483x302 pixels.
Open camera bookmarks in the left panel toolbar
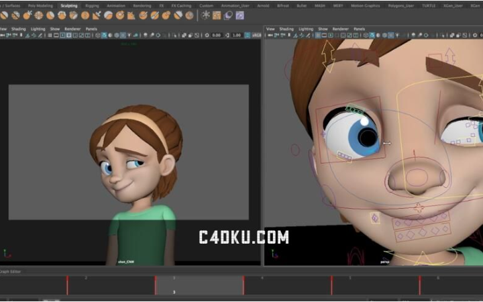[21, 35]
